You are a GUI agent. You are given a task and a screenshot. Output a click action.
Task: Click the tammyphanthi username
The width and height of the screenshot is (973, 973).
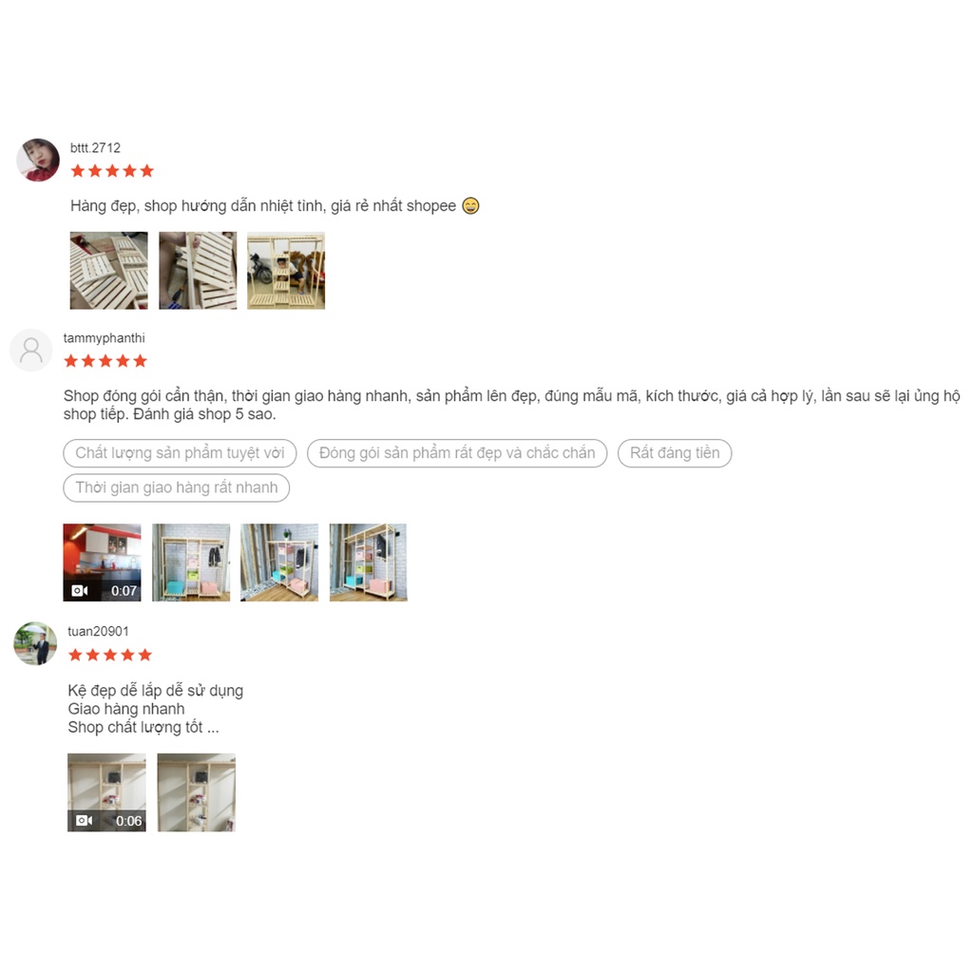click(105, 337)
